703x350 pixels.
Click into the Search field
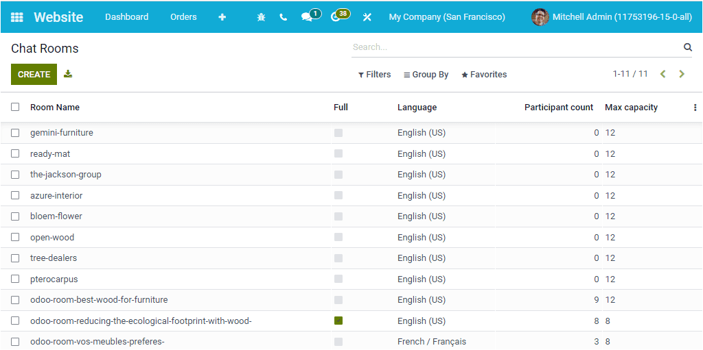coord(515,47)
